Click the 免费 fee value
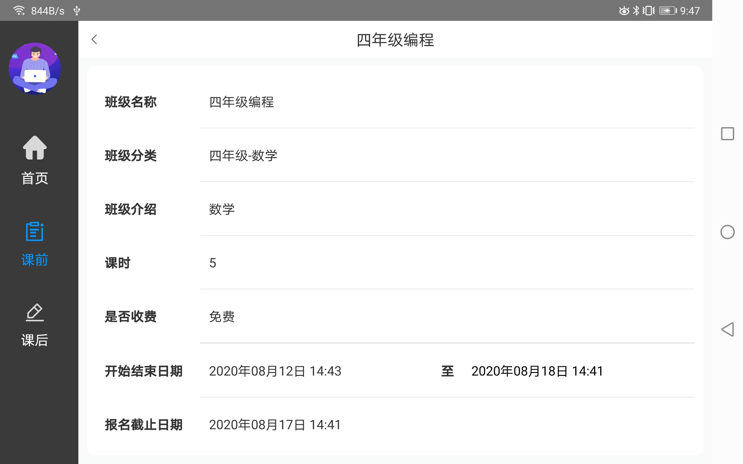This screenshot has width=743, height=464. [x=222, y=317]
